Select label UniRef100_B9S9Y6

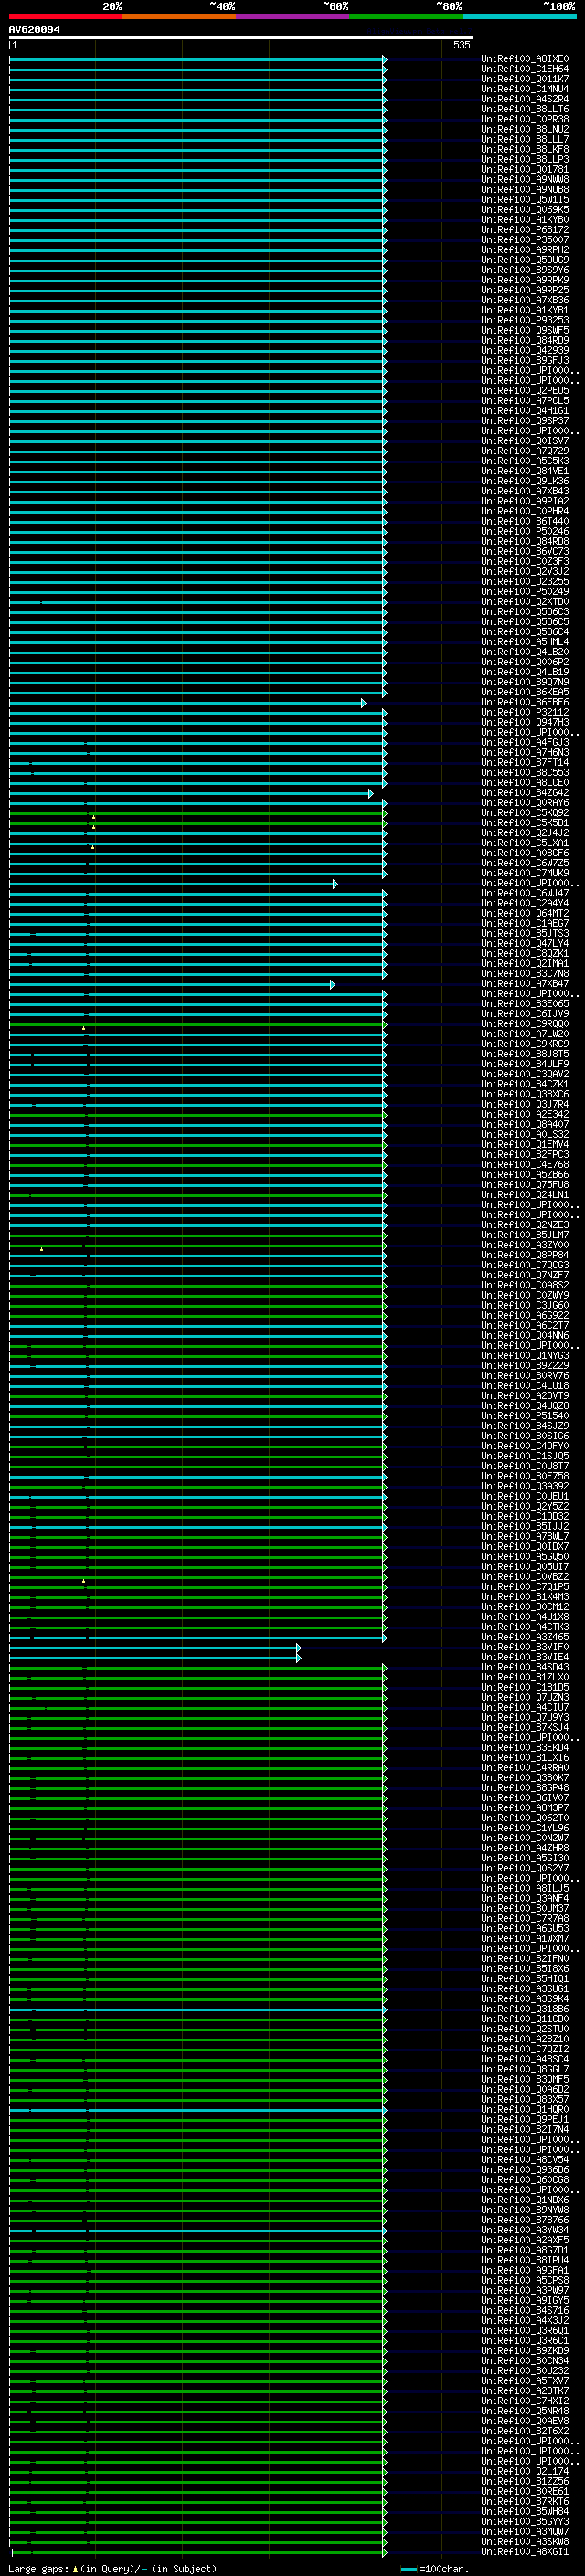(x=525, y=270)
